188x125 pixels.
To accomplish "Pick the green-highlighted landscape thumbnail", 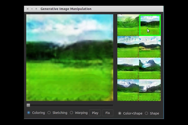I will [x=150, y=25].
